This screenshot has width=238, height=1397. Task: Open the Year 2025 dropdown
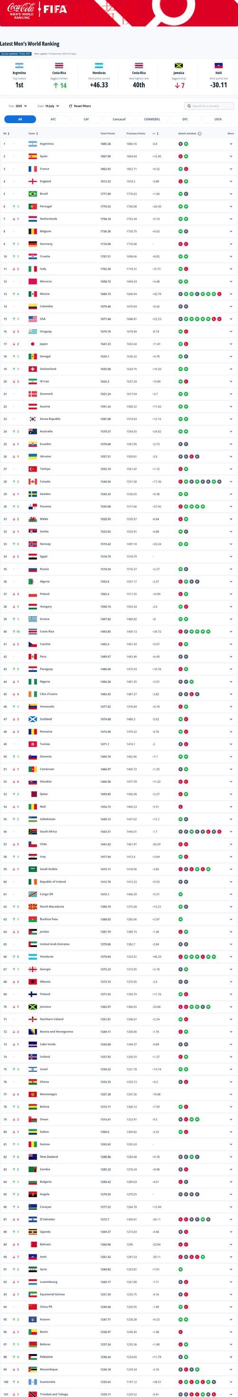click(18, 106)
